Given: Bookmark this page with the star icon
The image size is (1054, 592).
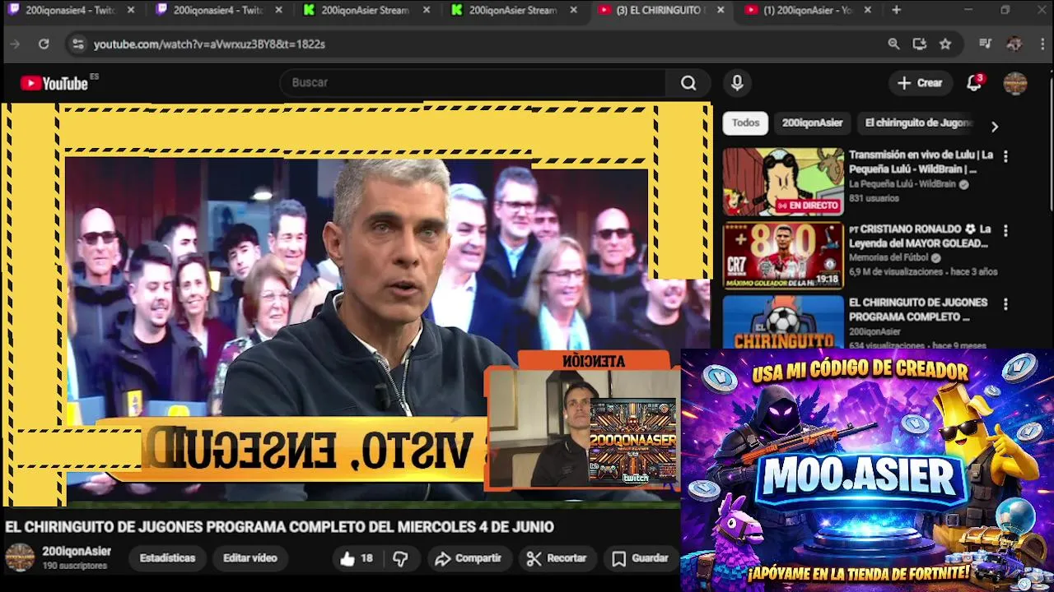Looking at the screenshot, I should [945, 44].
